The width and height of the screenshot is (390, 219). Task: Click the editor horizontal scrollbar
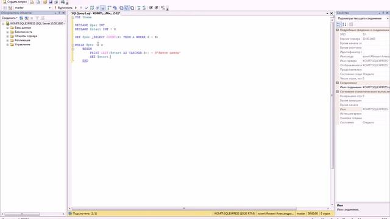click(184, 209)
